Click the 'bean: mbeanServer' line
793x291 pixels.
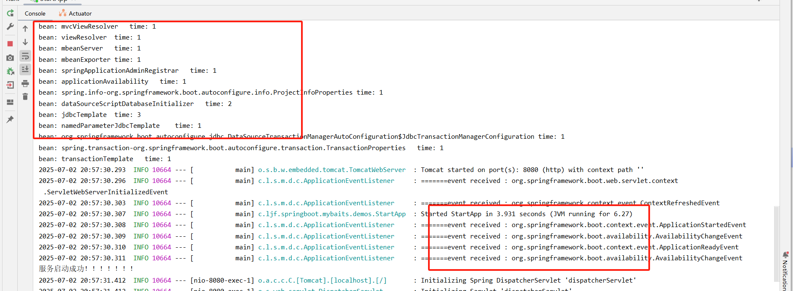click(x=90, y=48)
